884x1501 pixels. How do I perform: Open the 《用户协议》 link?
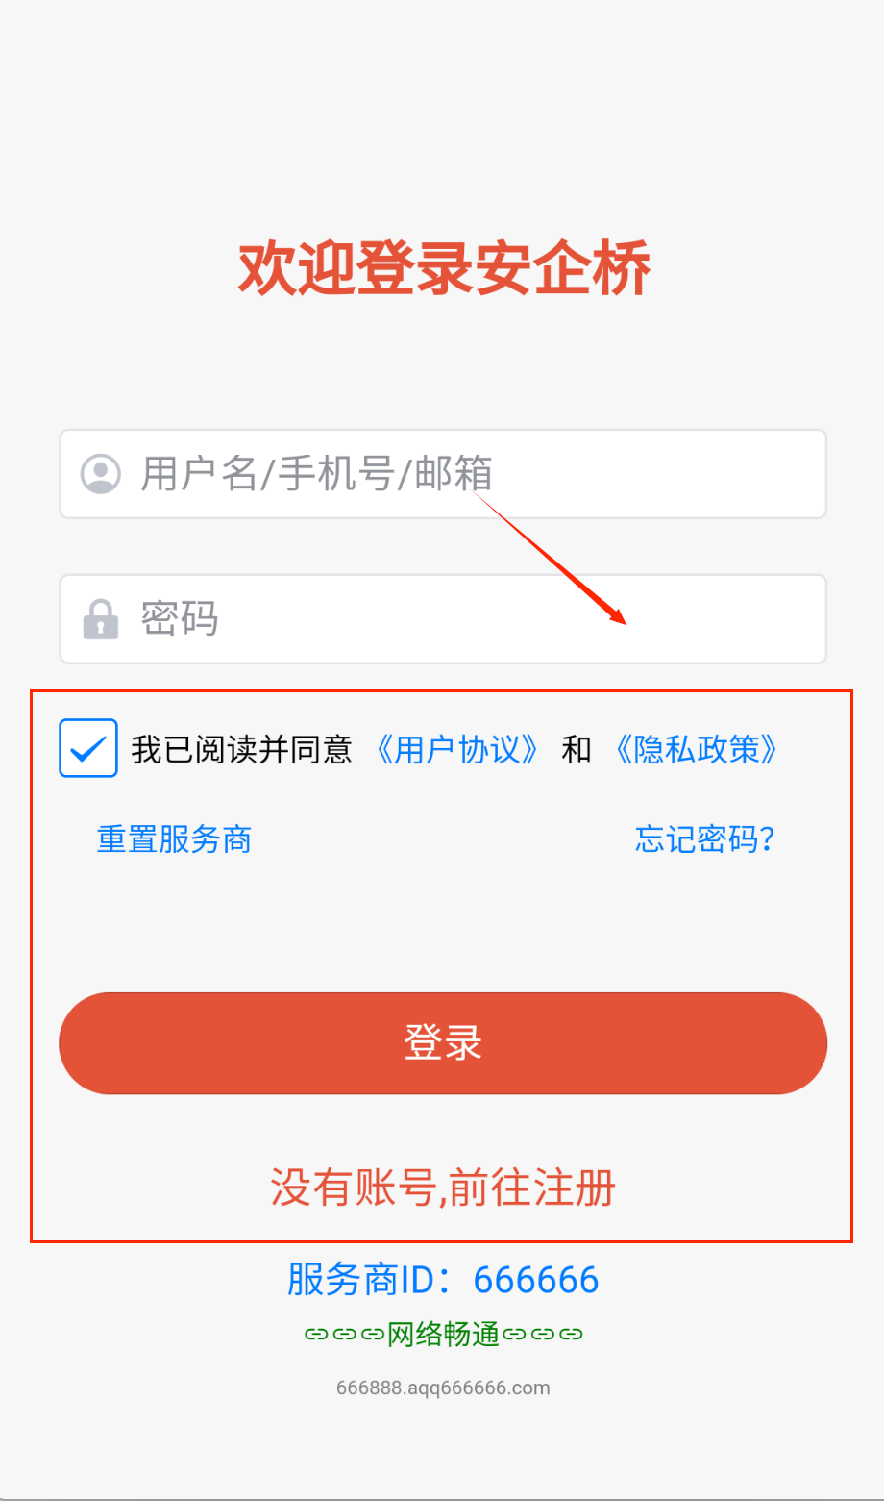[457, 749]
